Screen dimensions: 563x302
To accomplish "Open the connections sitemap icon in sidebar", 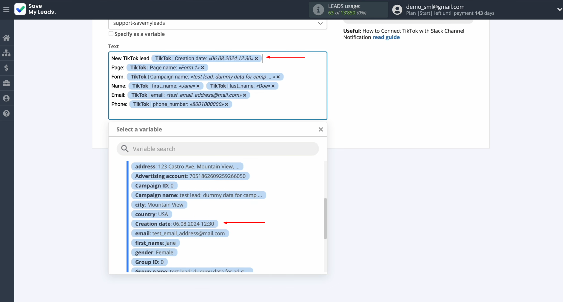I will (x=6, y=53).
